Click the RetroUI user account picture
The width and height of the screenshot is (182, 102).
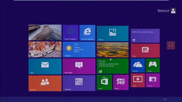173,11
